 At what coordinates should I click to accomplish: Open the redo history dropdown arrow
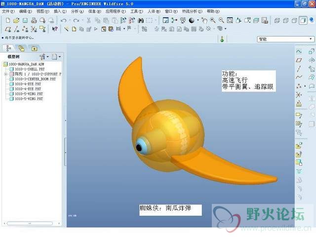tap(82, 20)
